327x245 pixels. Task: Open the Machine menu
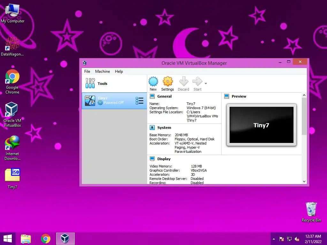point(103,71)
